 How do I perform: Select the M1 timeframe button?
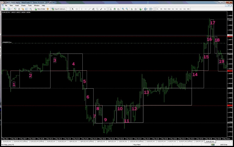(157, 9)
